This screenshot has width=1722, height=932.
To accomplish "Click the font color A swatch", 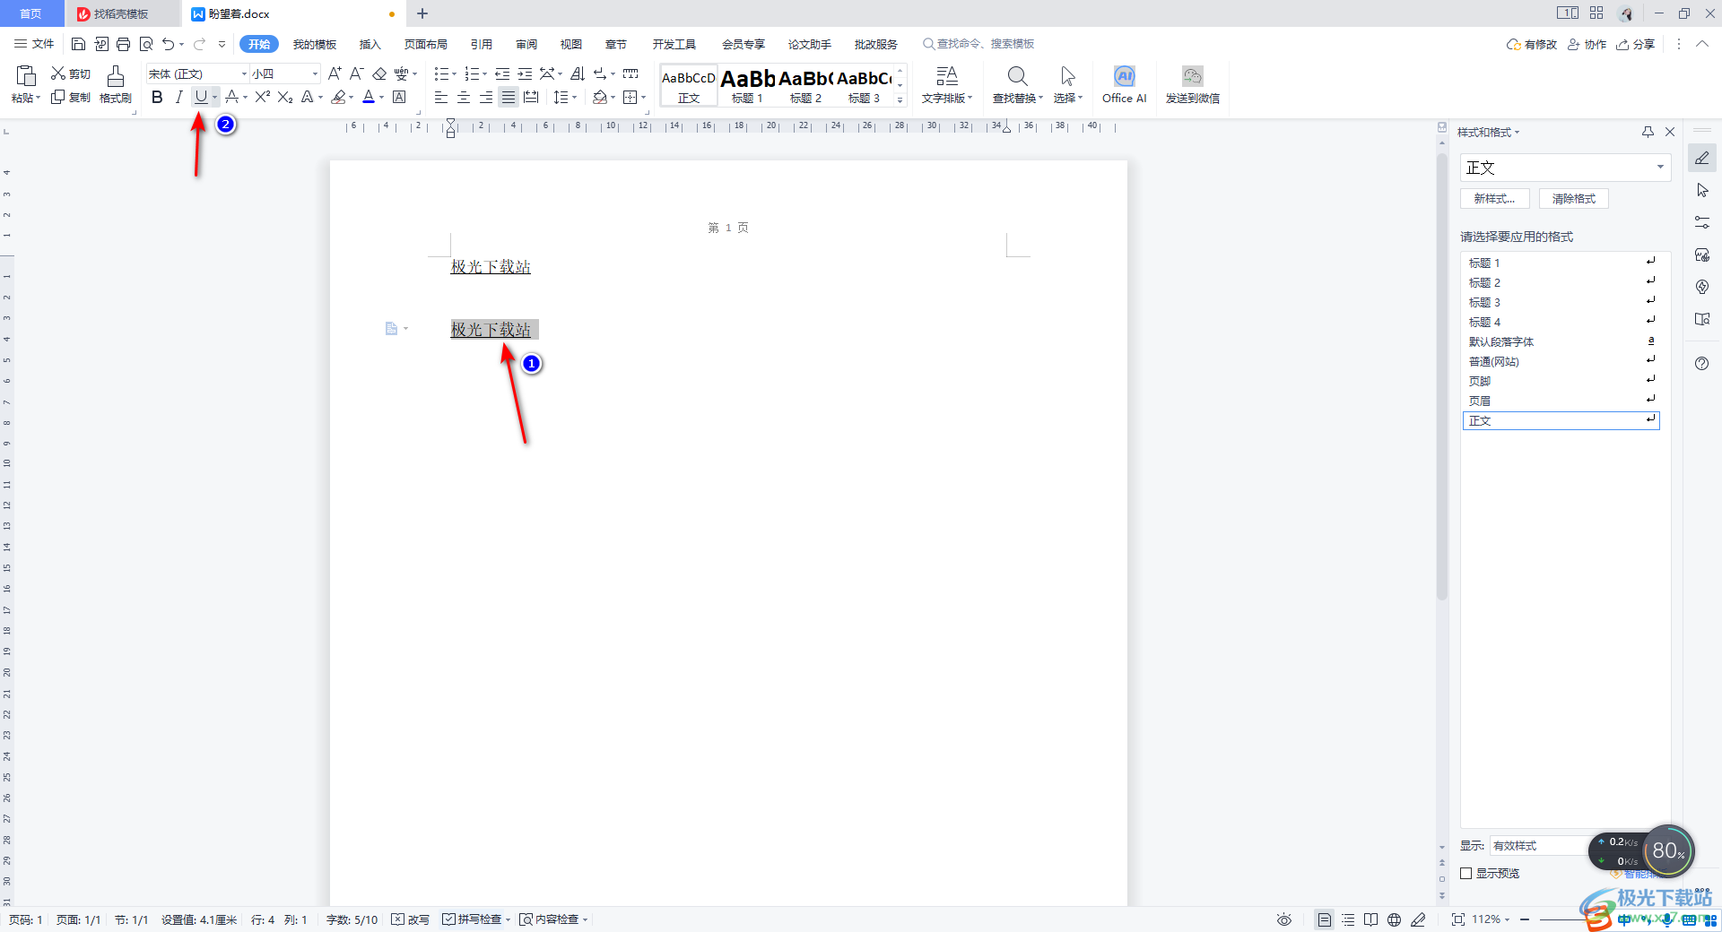I will [369, 97].
